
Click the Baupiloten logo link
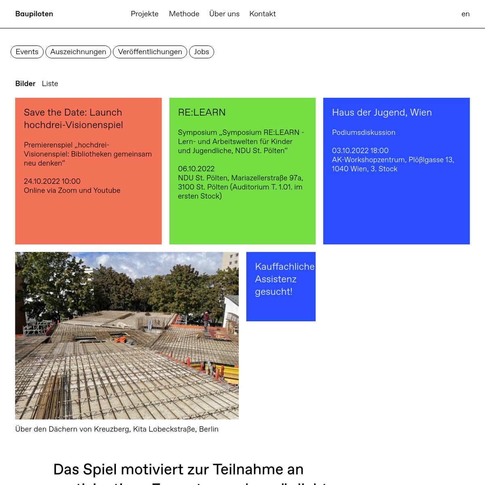tap(34, 14)
